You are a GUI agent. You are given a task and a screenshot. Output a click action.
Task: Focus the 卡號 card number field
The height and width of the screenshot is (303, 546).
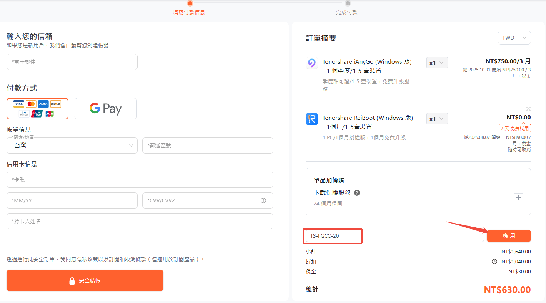140,180
